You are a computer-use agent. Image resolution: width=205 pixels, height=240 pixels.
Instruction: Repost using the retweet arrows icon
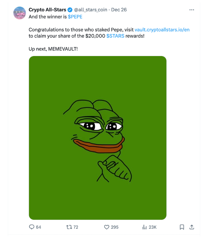pos(69,227)
